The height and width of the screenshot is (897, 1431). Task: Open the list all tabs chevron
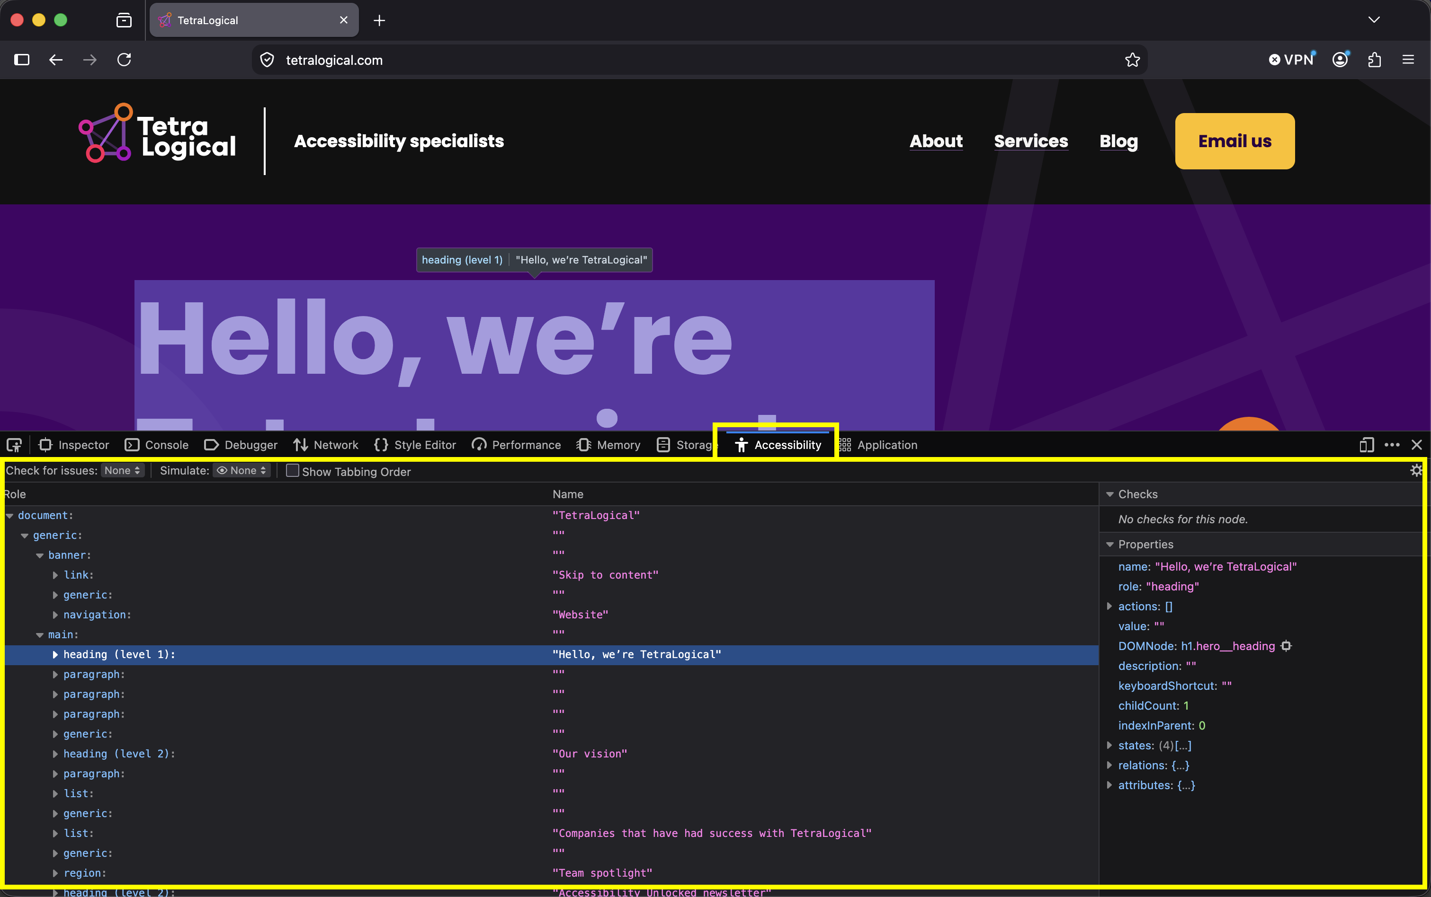1374,20
